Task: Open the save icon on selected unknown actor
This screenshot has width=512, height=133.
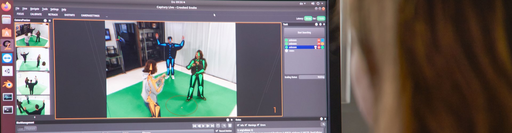Action: coord(315,47)
